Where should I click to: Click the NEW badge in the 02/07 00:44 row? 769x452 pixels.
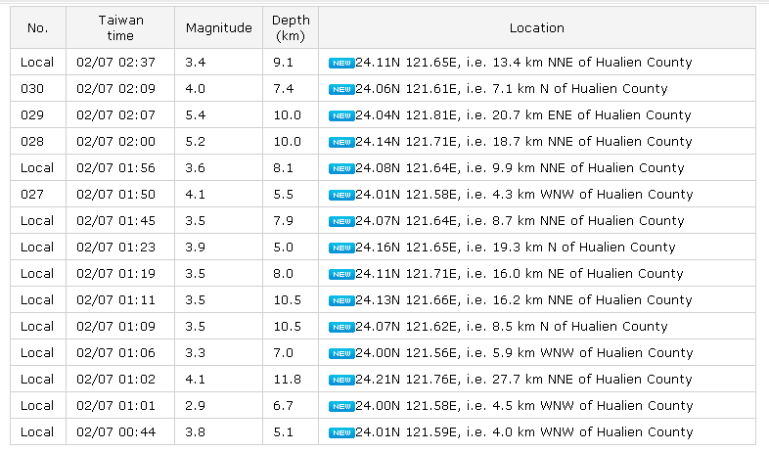[341, 433]
